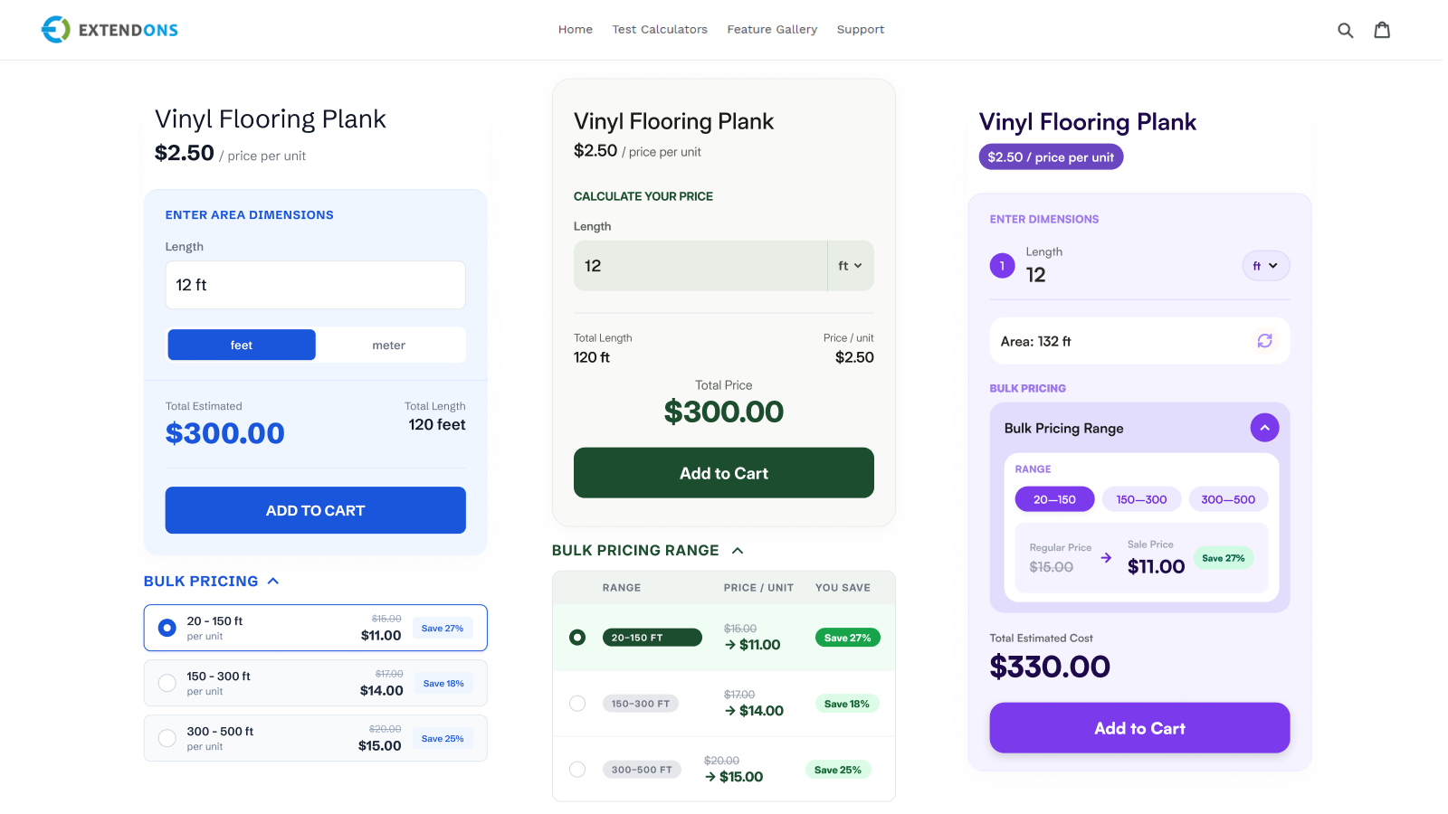Click the blue ADD TO CART button

[x=315, y=510]
